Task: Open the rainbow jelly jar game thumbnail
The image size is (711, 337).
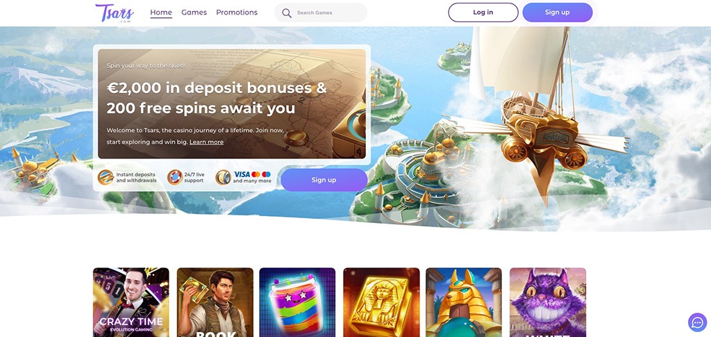Action: click(297, 302)
